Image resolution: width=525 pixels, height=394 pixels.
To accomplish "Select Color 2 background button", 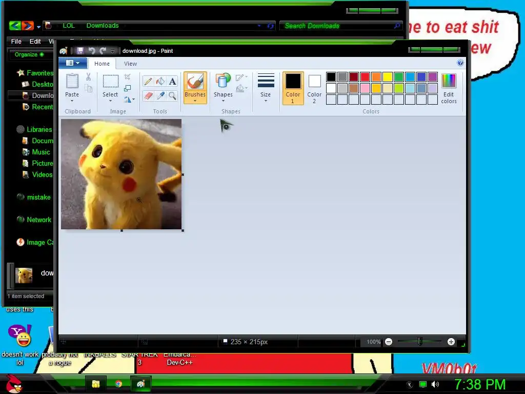I will [314, 88].
